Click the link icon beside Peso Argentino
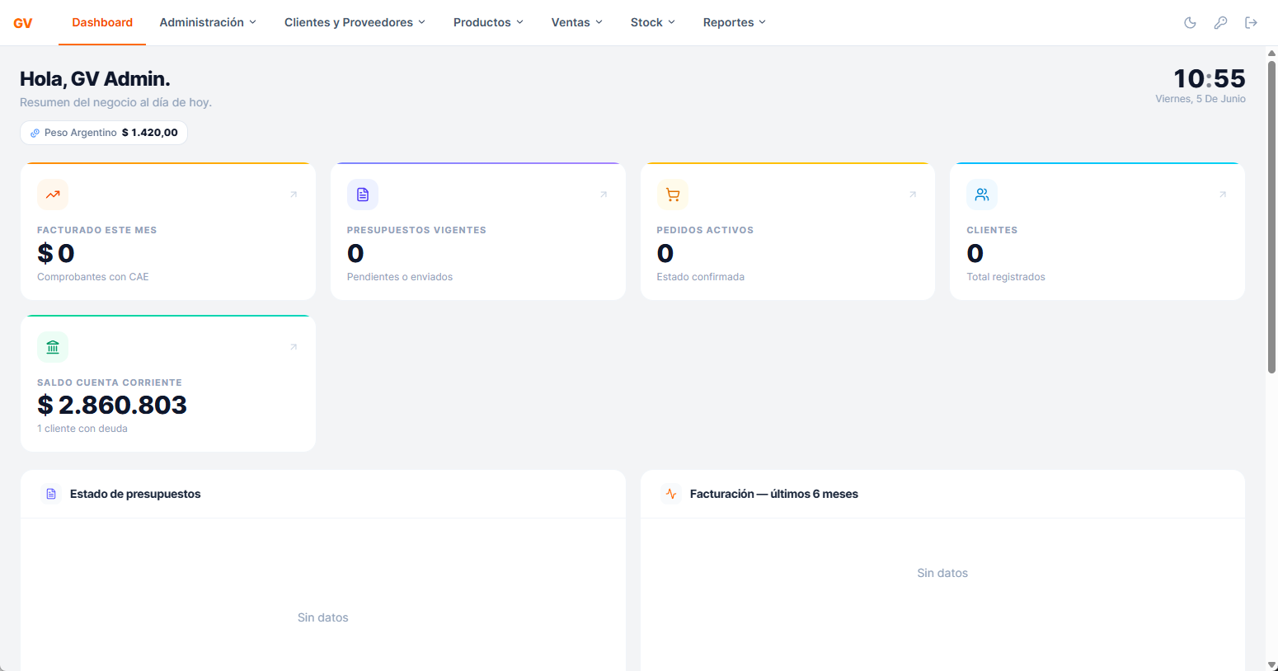Viewport: 1278px width, 671px height. (x=35, y=133)
